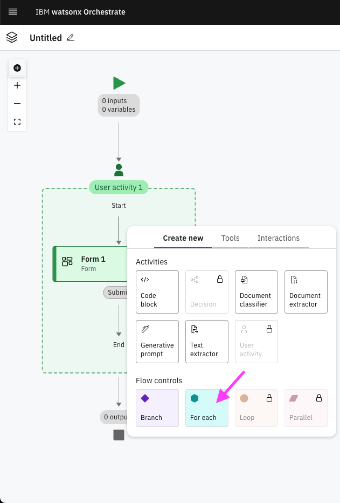The image size is (340, 503).
Task: Switch to the Tools tab
Action: (230, 238)
